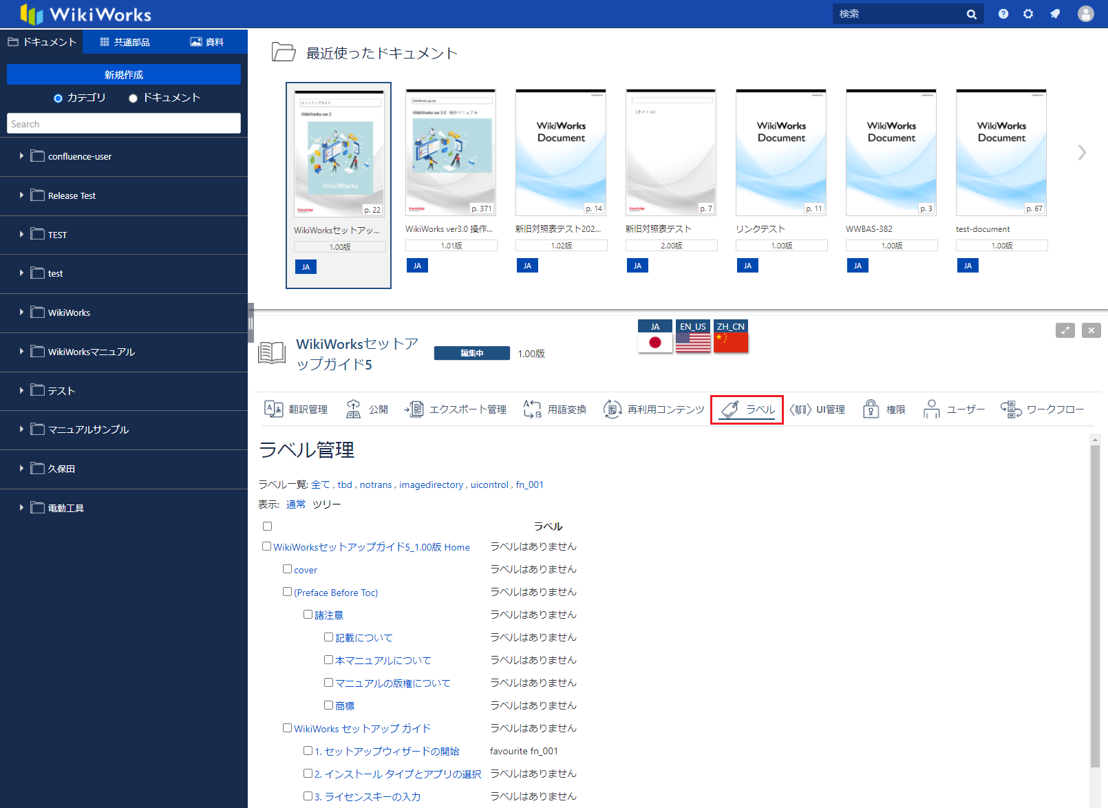Check the 記載について checkbox
The image size is (1108, 808).
click(x=329, y=637)
